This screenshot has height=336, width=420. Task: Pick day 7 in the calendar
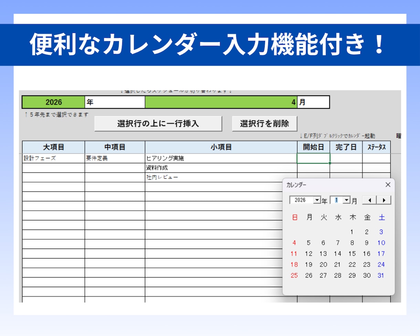pyautogui.click(x=338, y=243)
